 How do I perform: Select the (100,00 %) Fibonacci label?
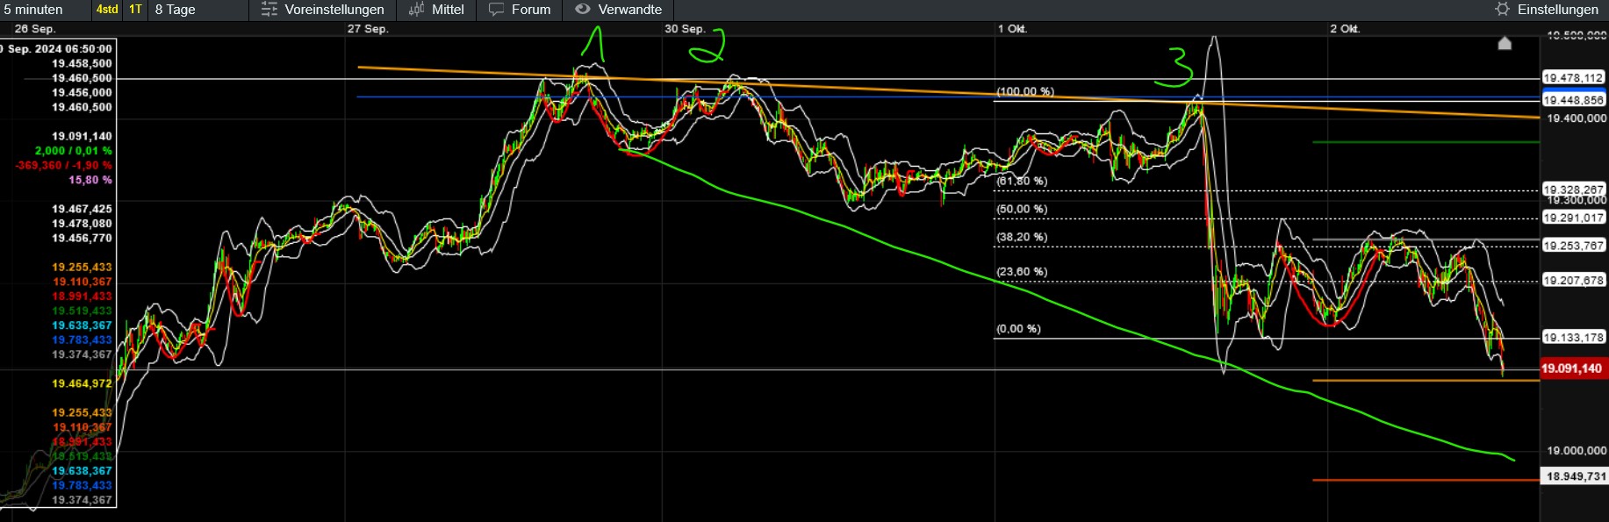pos(1025,92)
